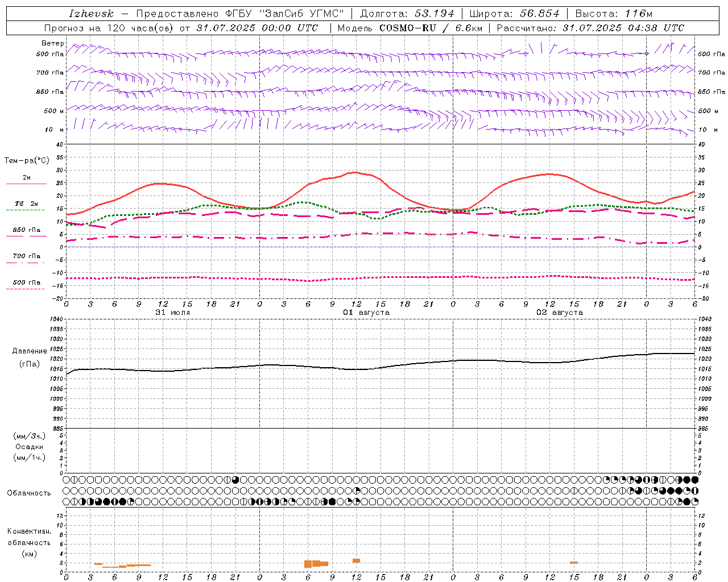
Task: Click the dotted swatch under legend "500 гПа"
Action: click(25, 289)
